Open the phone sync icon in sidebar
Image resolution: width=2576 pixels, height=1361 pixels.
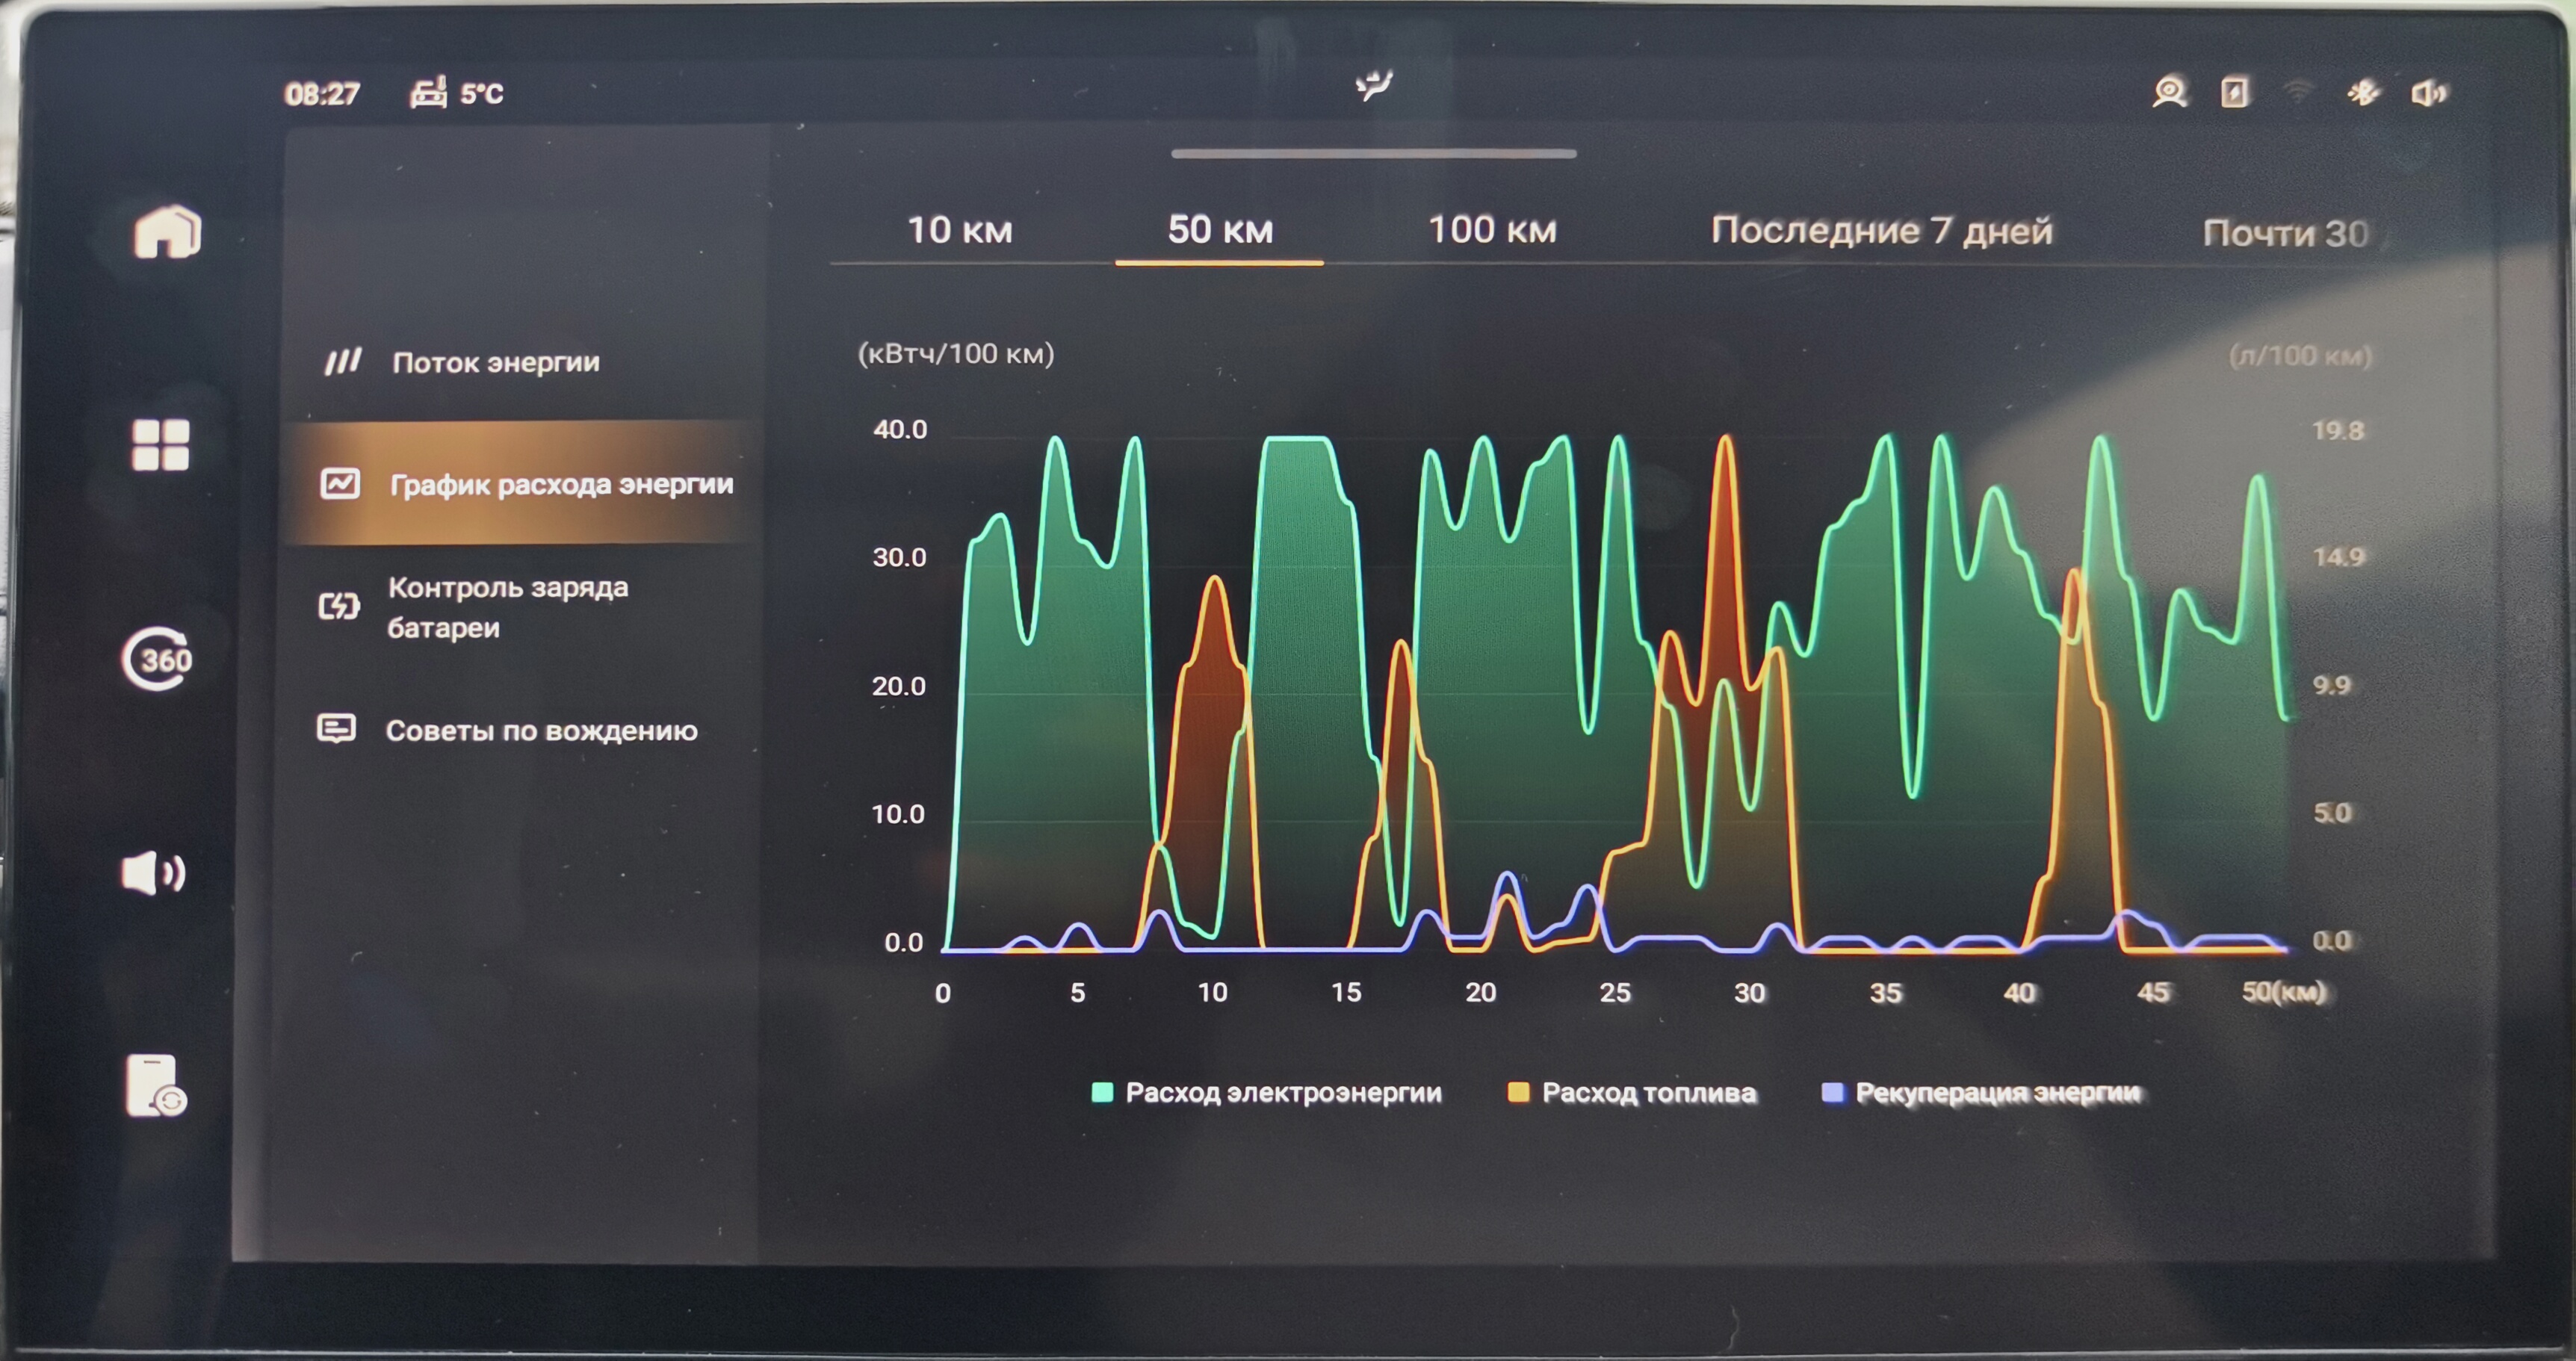point(156,1086)
